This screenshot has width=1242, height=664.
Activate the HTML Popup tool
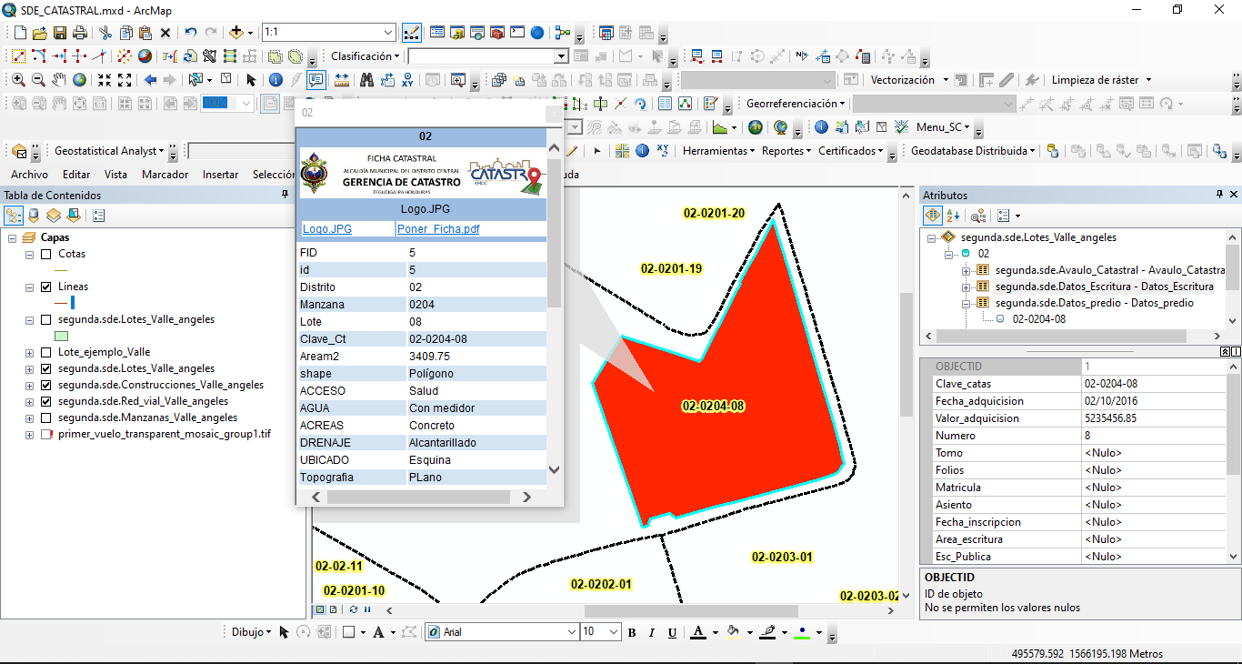point(316,80)
